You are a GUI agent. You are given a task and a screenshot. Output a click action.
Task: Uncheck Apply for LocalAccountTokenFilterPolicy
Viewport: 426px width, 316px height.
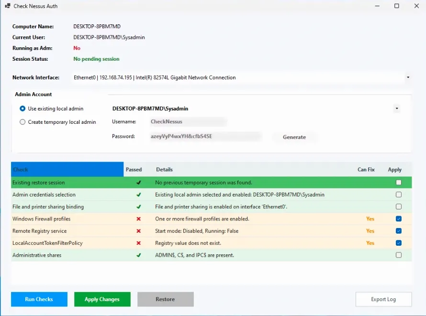(x=399, y=243)
